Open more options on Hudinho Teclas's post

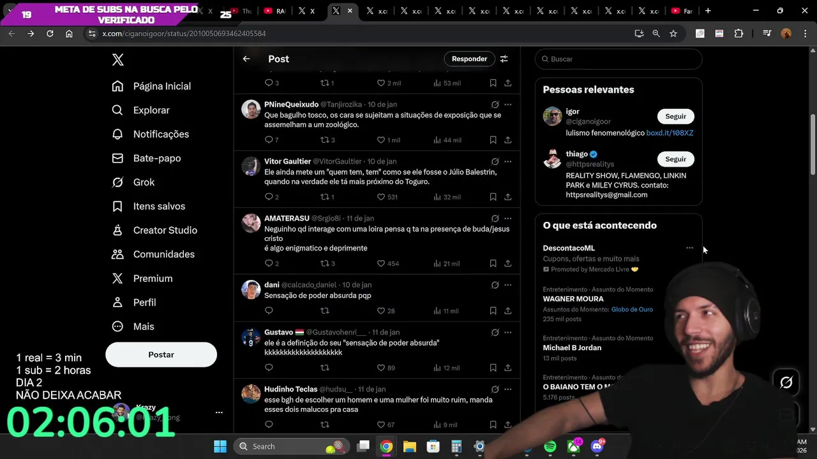click(508, 389)
